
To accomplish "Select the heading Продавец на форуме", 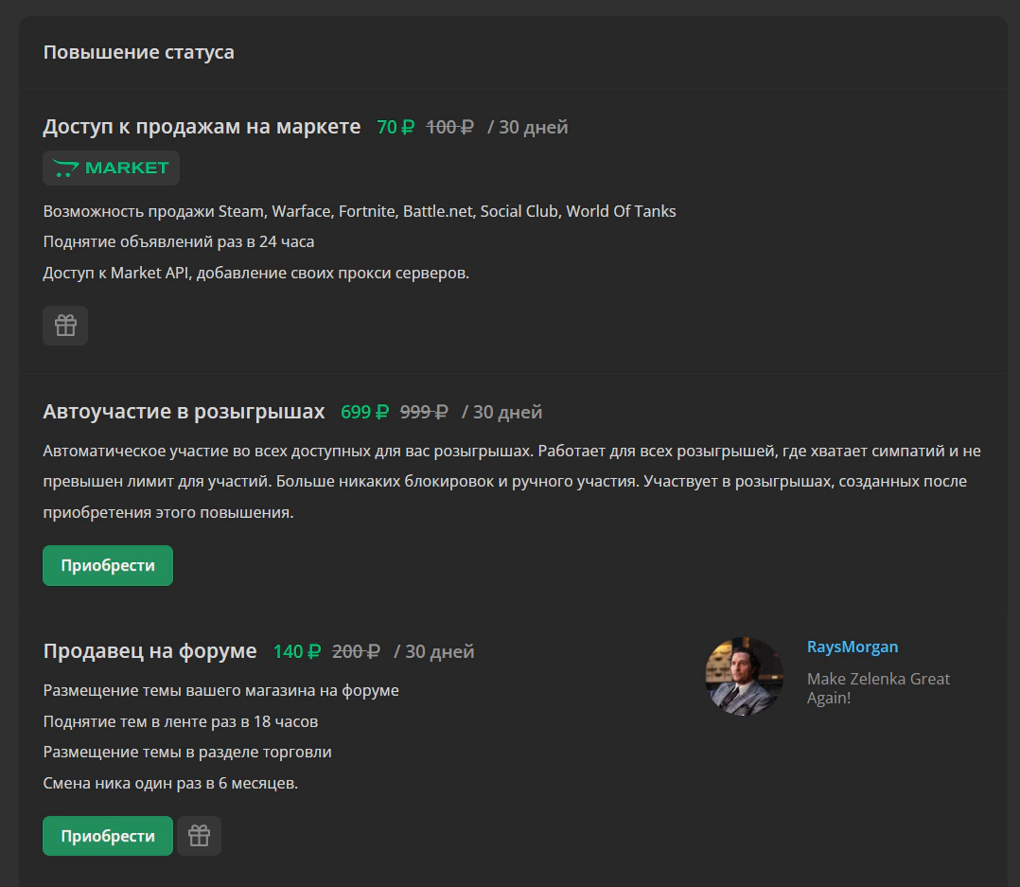I will coord(149,650).
